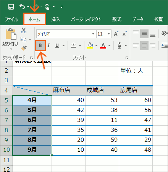Cut selection with the scissors icon
Image resolution: width=168 pixels, height=172 pixels.
pos(24,31)
